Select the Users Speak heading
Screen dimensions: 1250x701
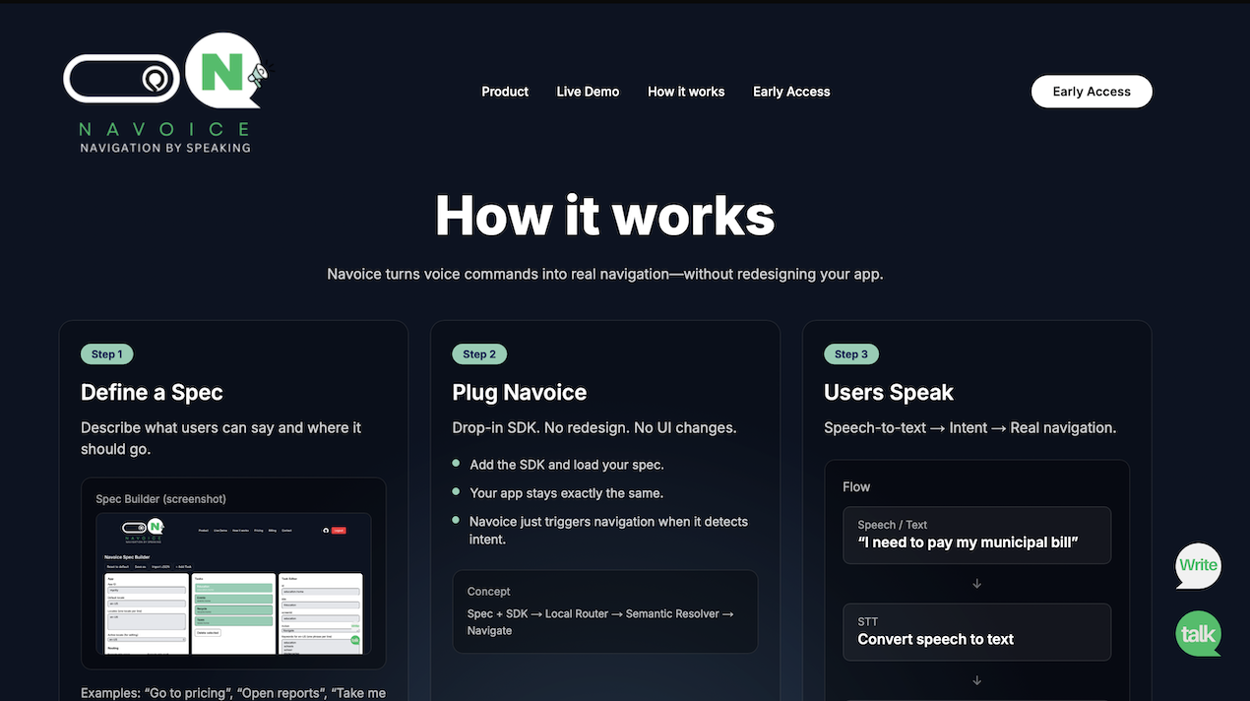pyautogui.click(x=889, y=392)
